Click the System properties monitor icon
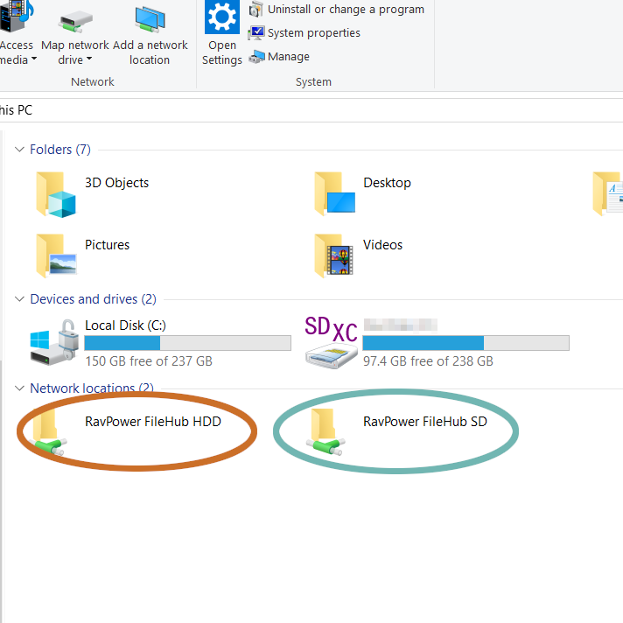This screenshot has height=623, width=623. pyautogui.click(x=256, y=32)
